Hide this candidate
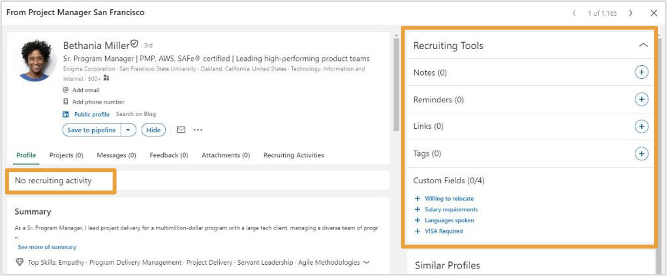 pyautogui.click(x=153, y=130)
